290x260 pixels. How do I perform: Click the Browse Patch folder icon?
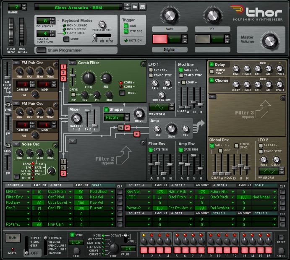coord(134,7)
